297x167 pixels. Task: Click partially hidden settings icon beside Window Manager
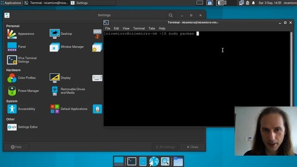[x=97, y=47]
